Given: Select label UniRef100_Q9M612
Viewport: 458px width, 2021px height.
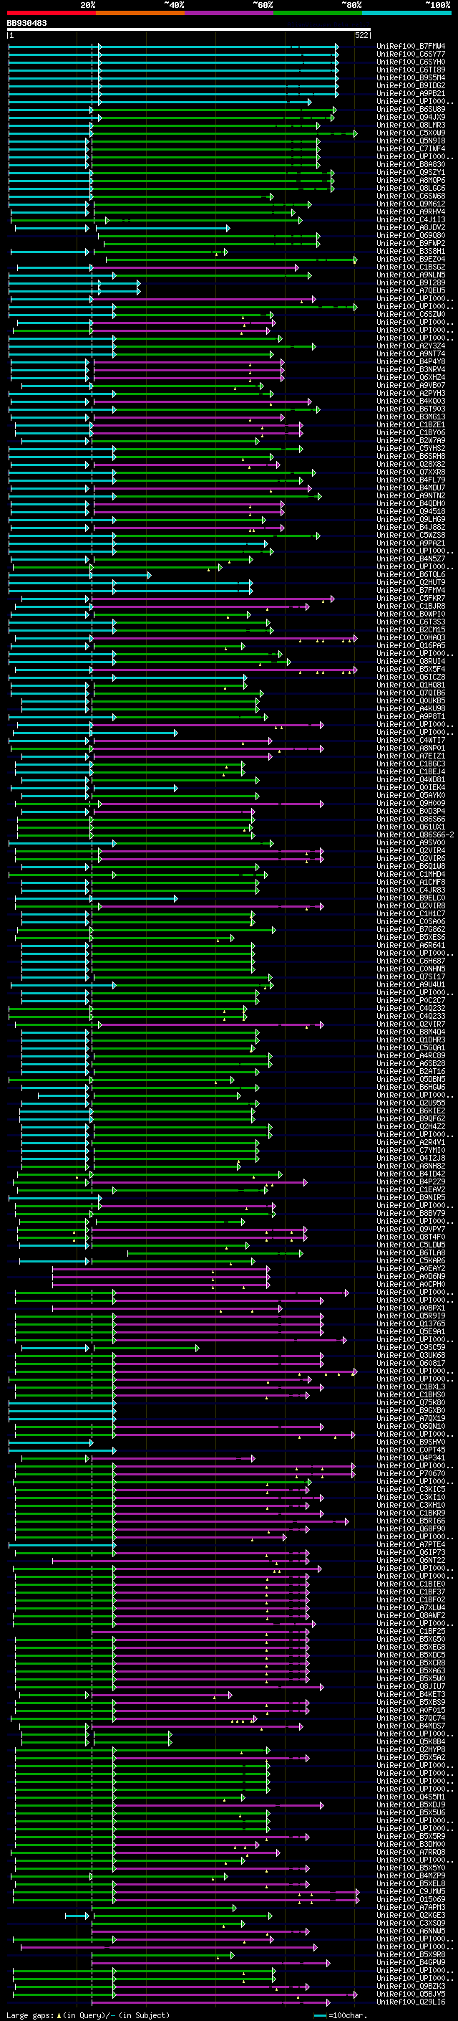Looking at the screenshot, I should (411, 204).
